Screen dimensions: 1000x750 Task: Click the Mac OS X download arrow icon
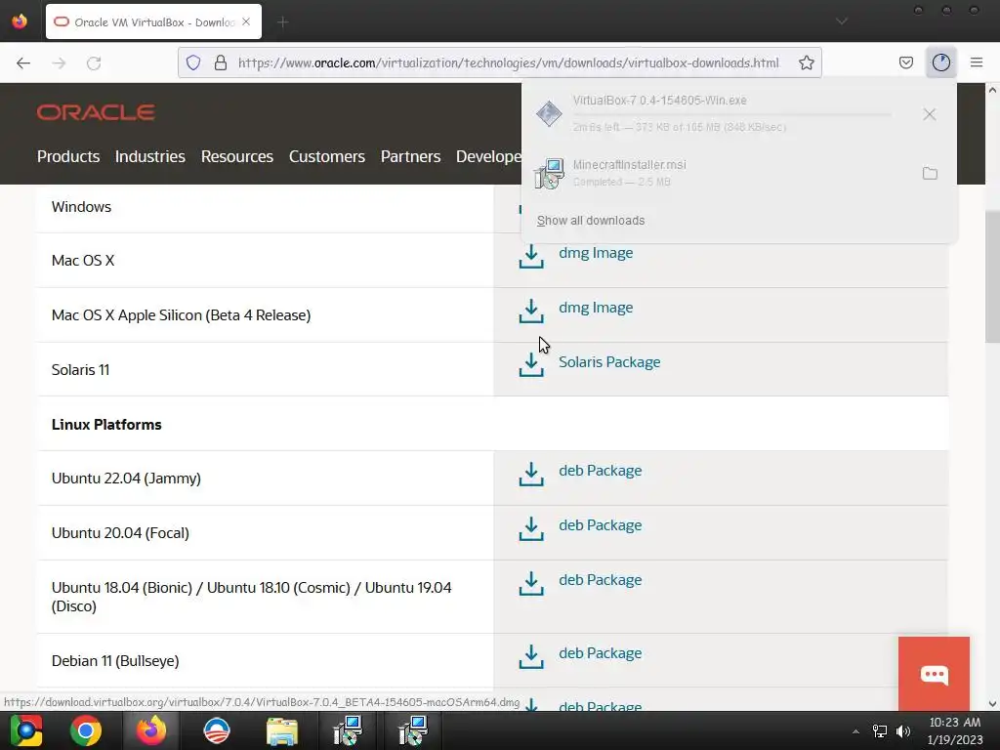(x=531, y=257)
